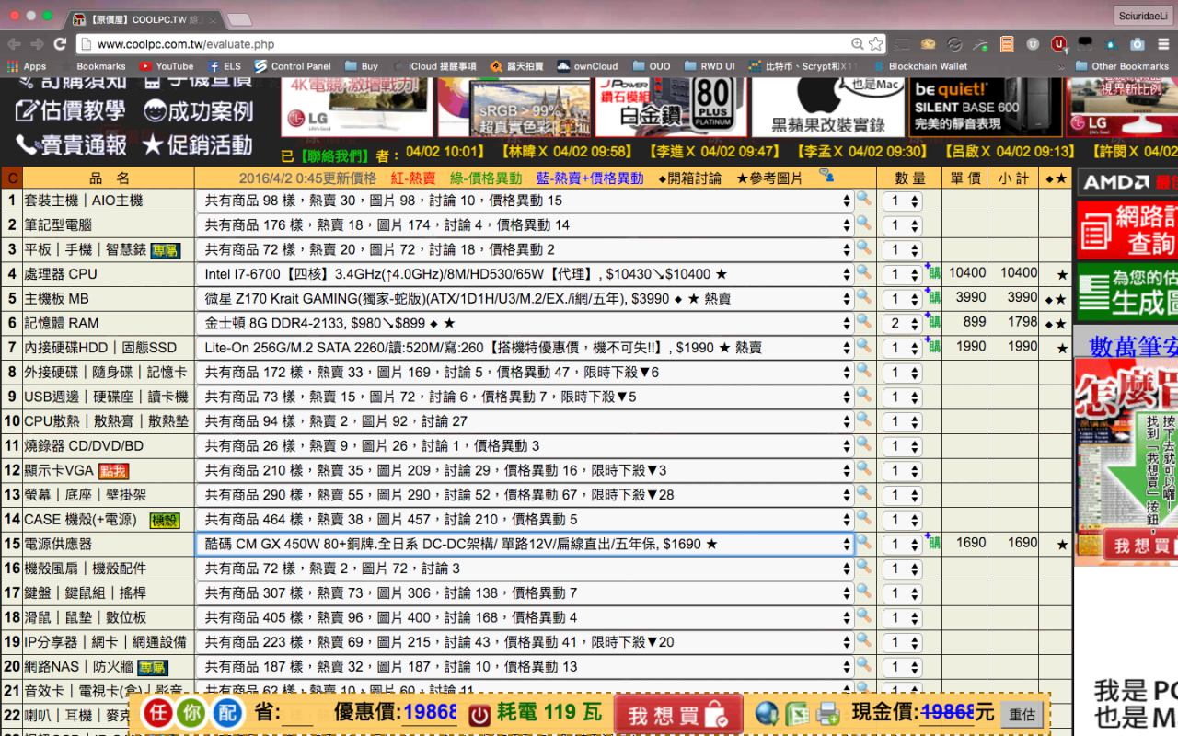Click the green 你 circle icon
The width and height of the screenshot is (1178, 736).
pyautogui.click(x=192, y=713)
